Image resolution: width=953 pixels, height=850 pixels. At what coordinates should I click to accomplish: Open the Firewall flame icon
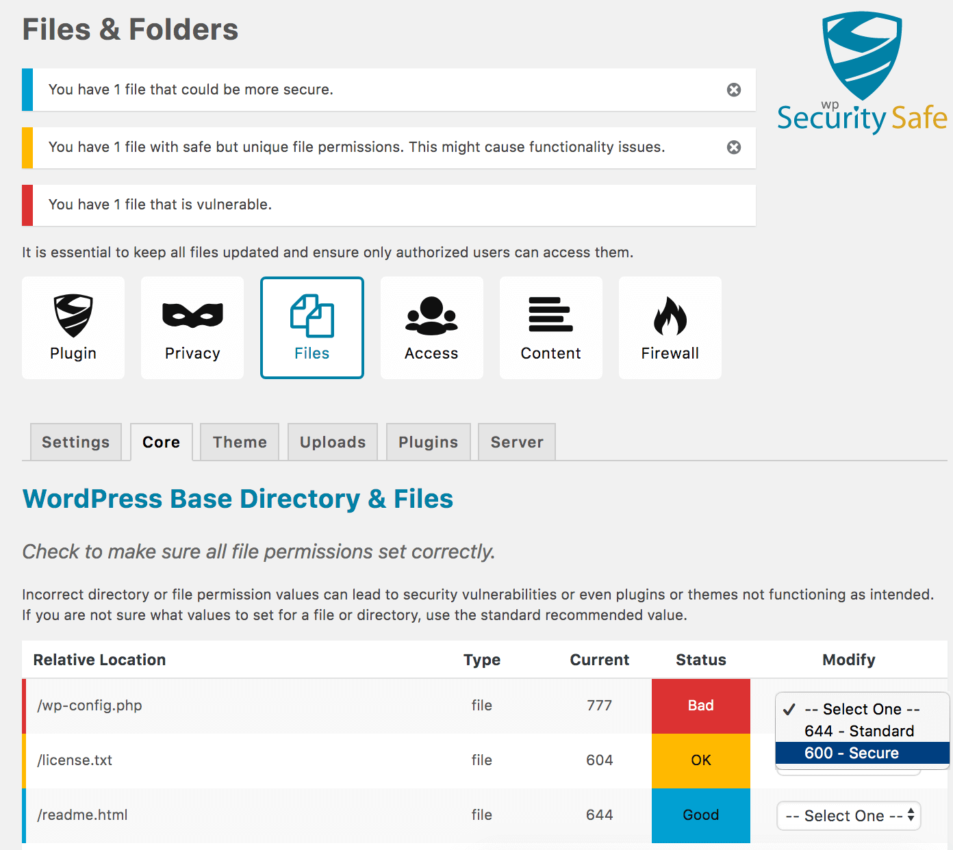click(669, 327)
